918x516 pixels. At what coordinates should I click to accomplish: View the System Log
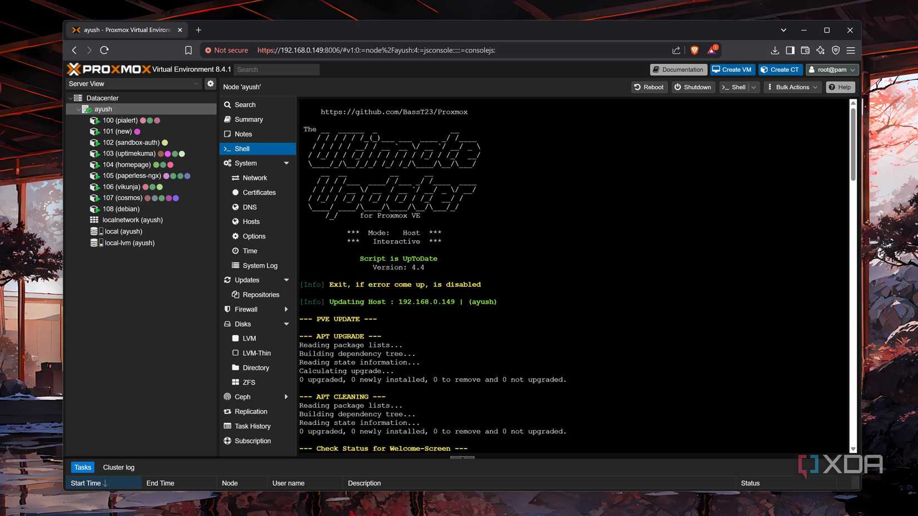click(x=260, y=265)
